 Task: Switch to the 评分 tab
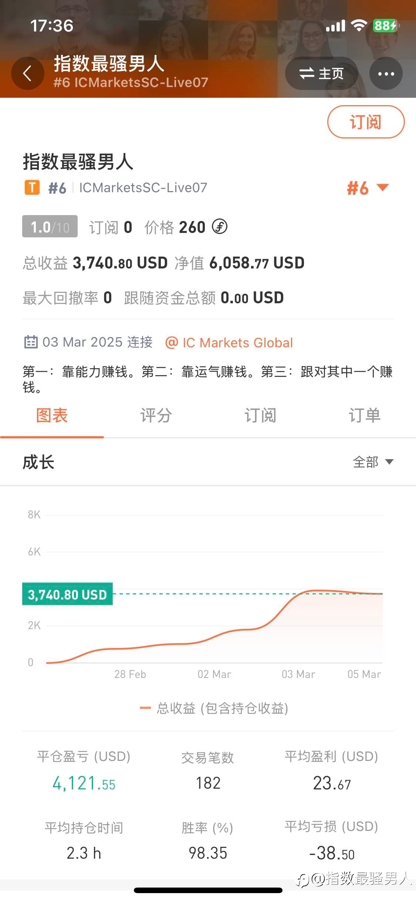pos(156,415)
